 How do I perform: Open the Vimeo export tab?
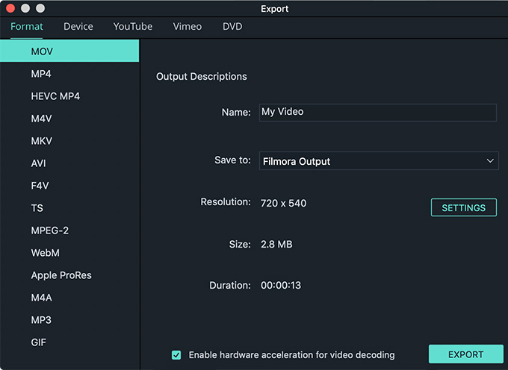(x=188, y=27)
